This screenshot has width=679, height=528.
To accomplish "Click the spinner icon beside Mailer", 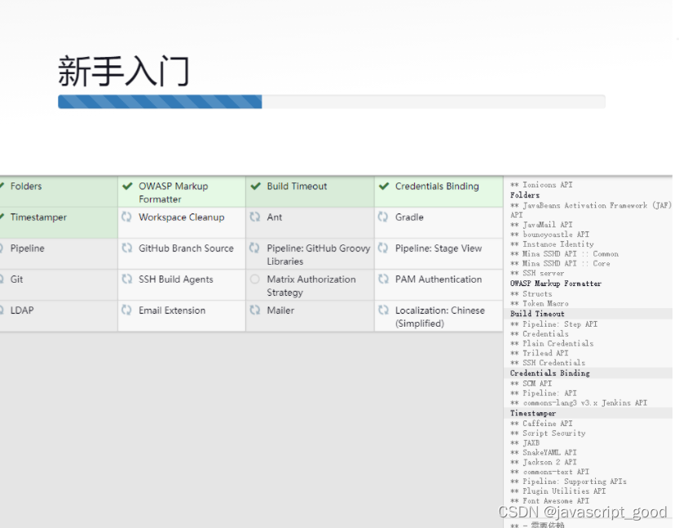I will [255, 310].
